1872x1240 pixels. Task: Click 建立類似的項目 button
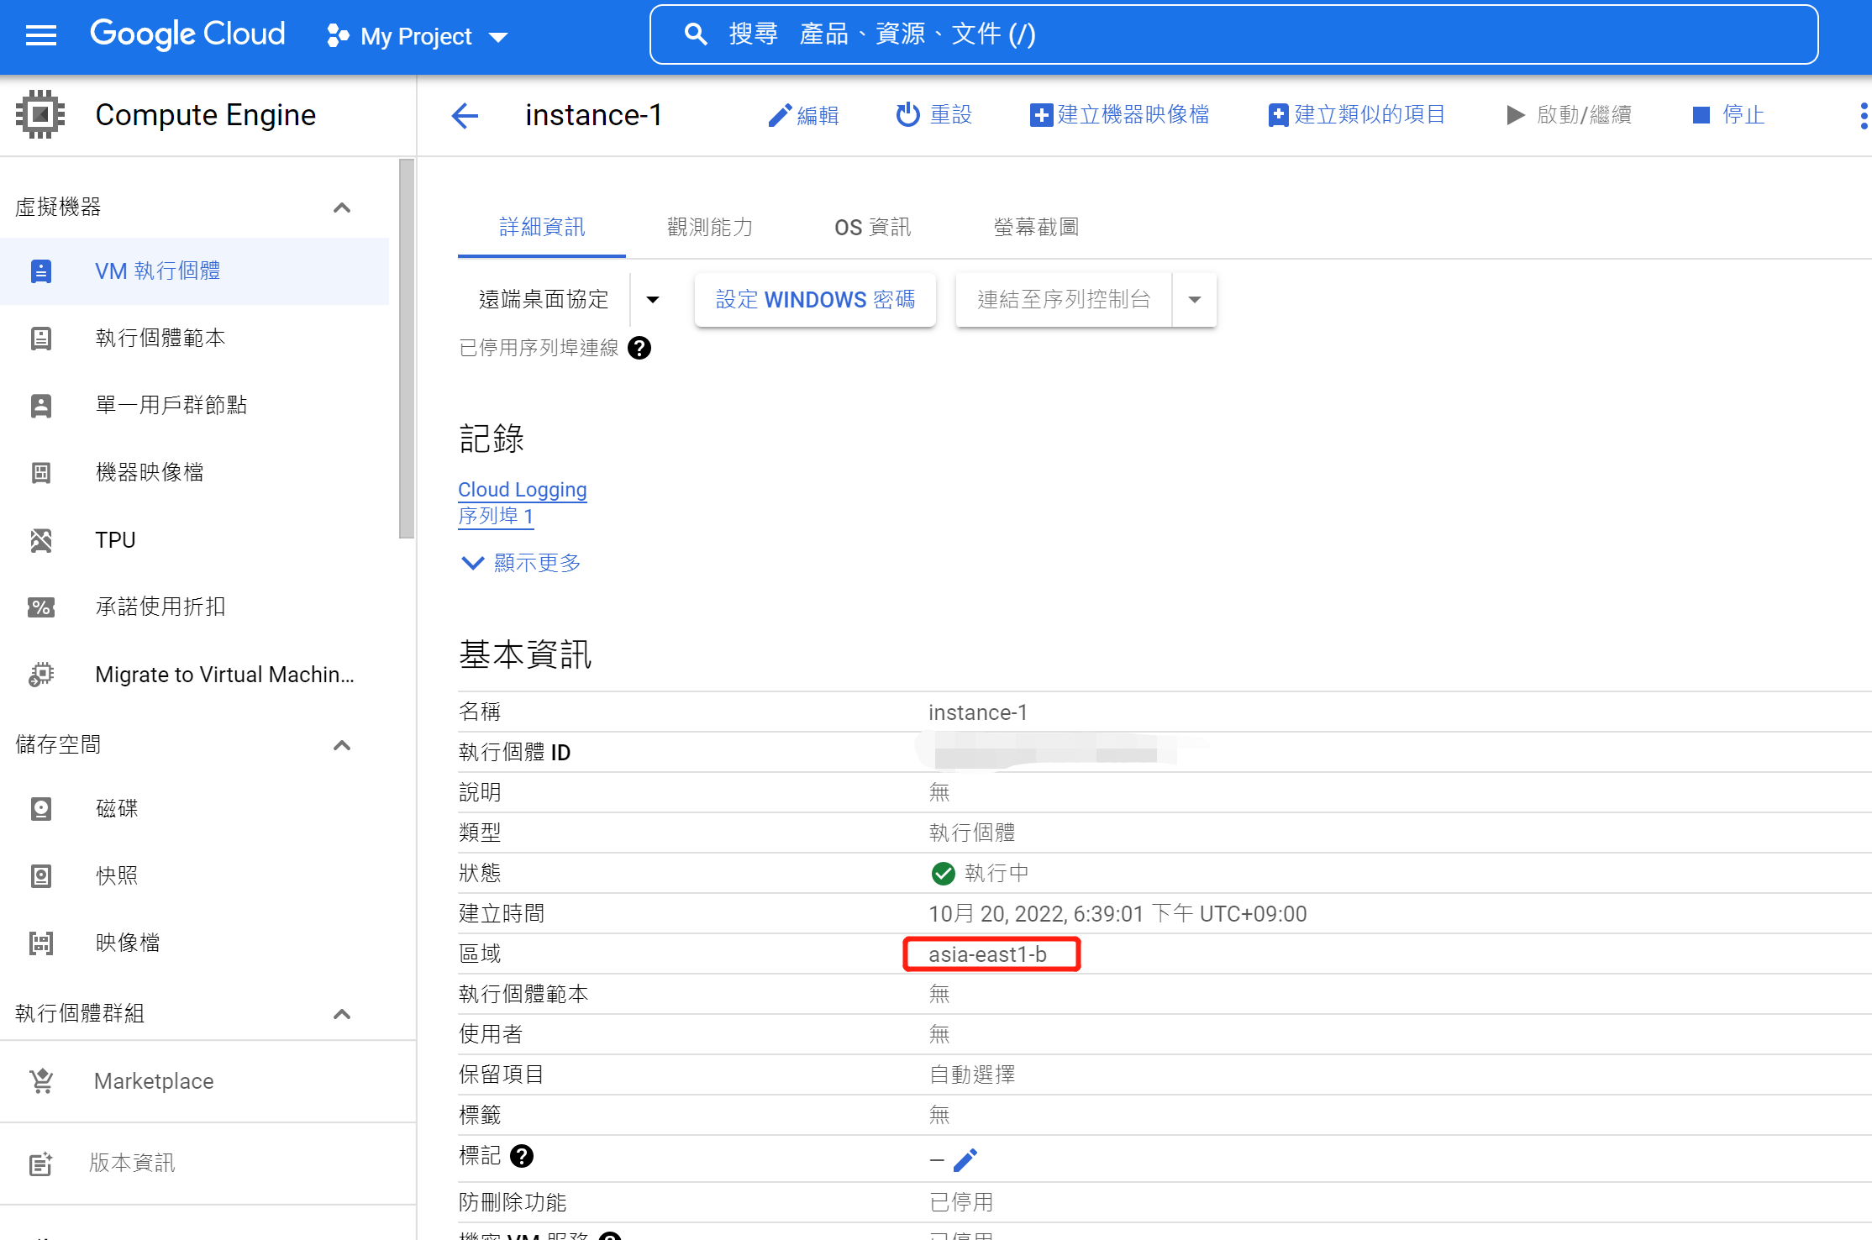[1357, 115]
